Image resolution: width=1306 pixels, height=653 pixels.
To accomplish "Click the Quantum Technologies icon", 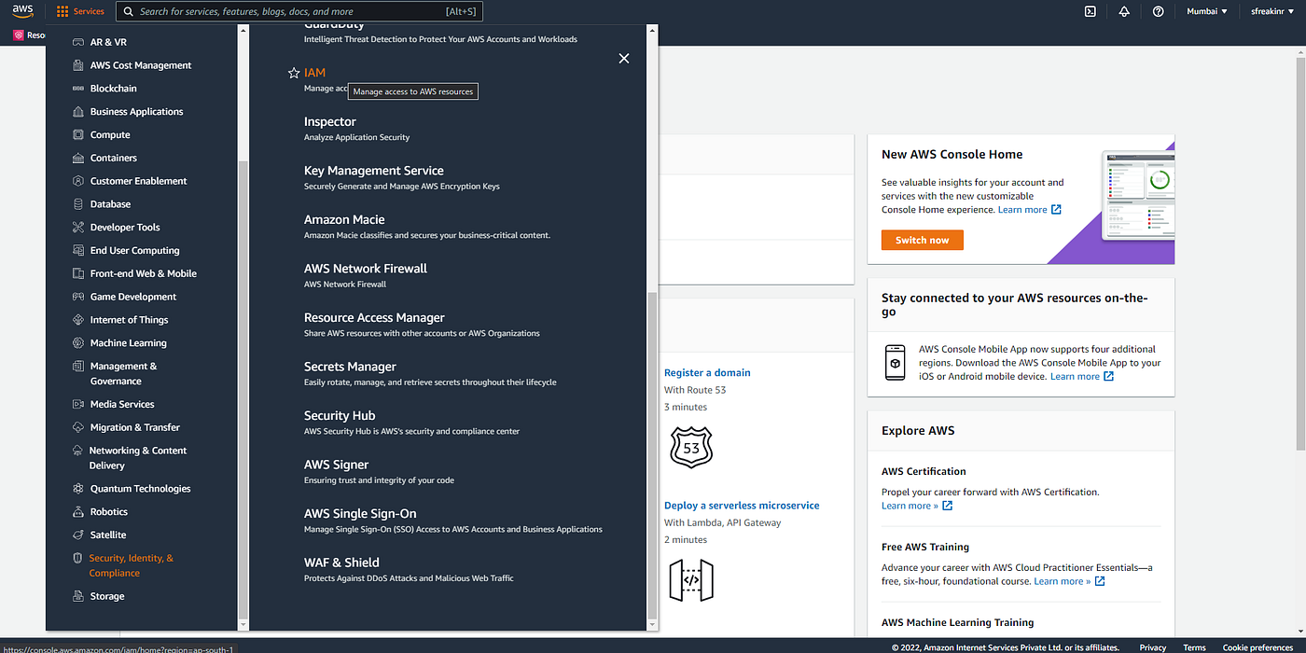I will point(78,489).
